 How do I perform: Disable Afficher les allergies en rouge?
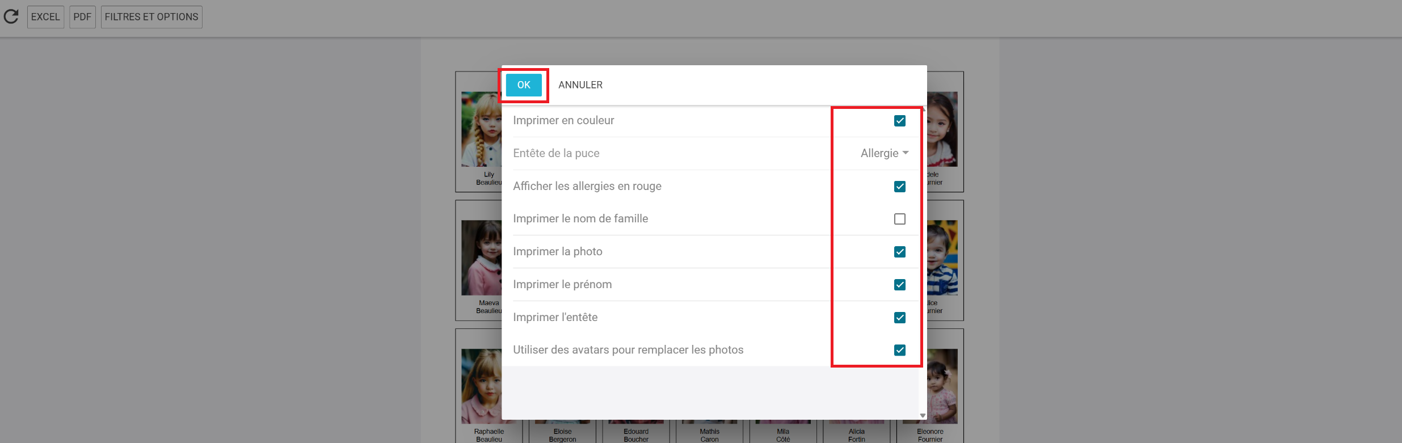pyautogui.click(x=899, y=187)
